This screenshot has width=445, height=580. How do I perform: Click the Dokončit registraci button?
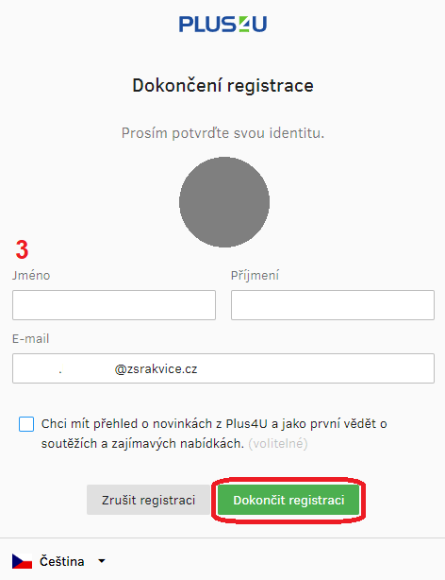click(x=288, y=500)
